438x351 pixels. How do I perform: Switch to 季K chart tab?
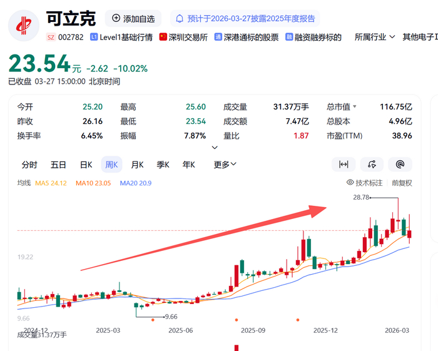(x=163, y=165)
